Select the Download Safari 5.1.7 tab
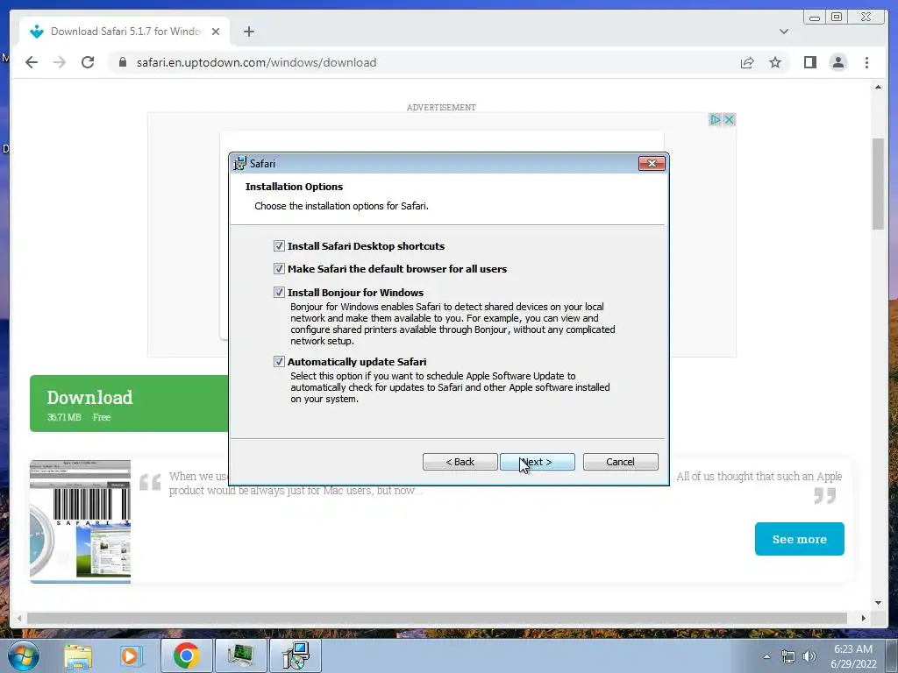898x673 pixels. click(x=125, y=32)
